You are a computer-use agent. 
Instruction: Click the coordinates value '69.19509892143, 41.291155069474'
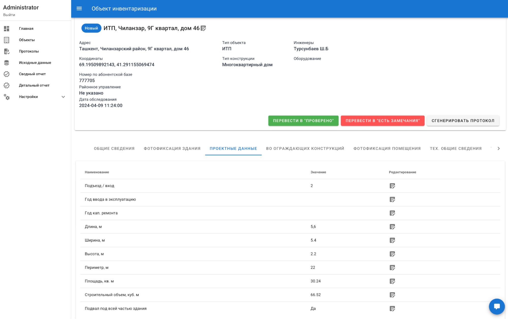117,65
